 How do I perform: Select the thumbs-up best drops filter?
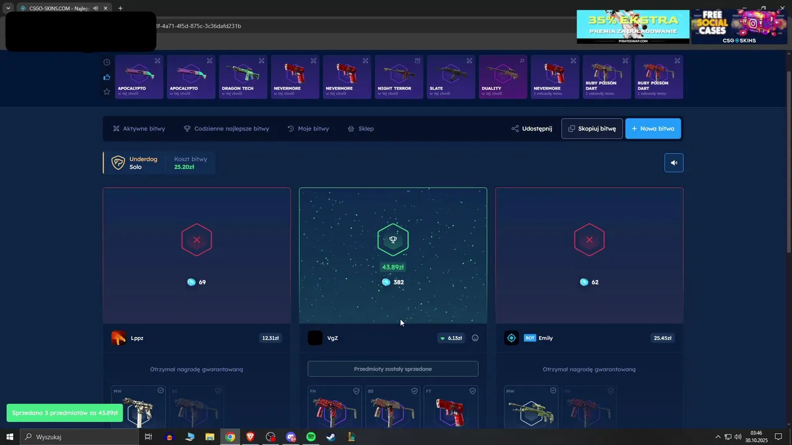106,77
